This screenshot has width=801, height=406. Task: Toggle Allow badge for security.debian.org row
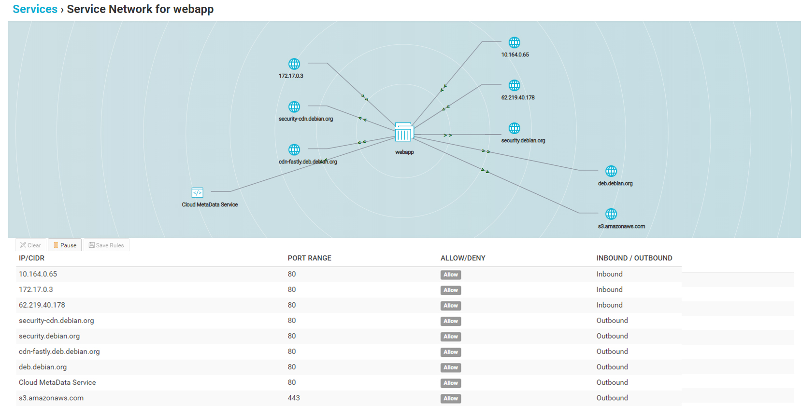click(x=451, y=337)
